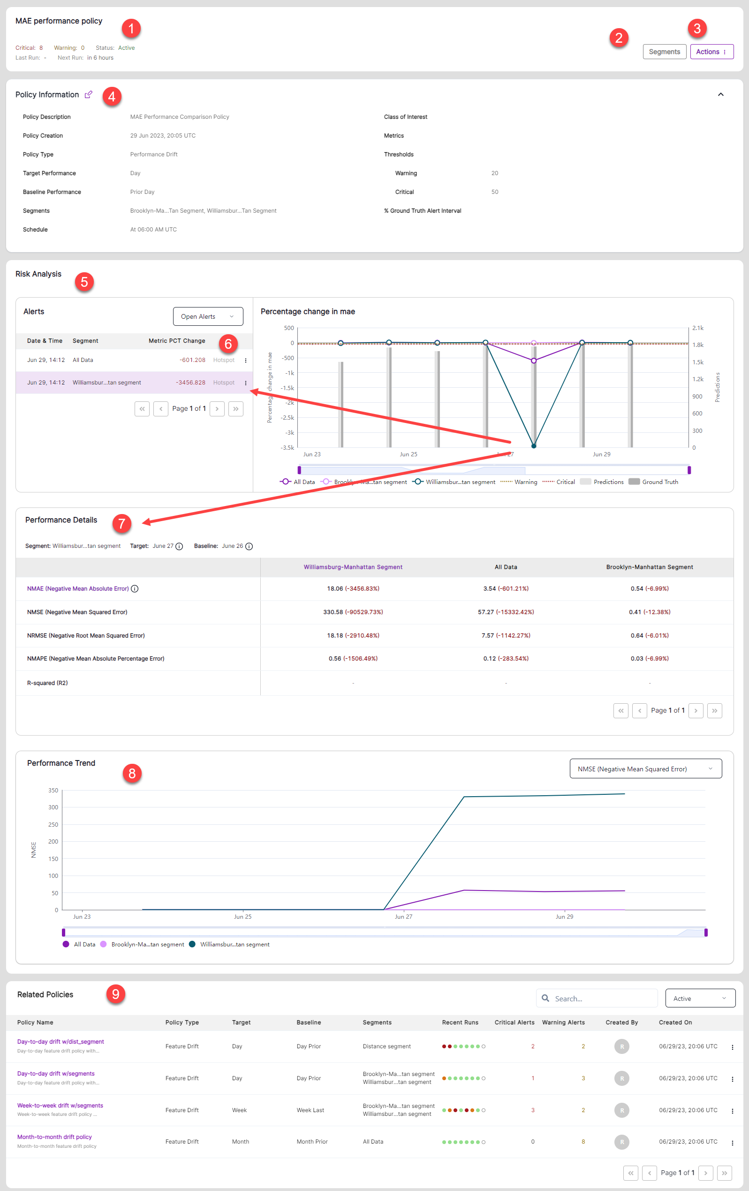The width and height of the screenshot is (749, 1191).
Task: Click Williamsburg-Manhattan Segment column header
Action: [353, 567]
